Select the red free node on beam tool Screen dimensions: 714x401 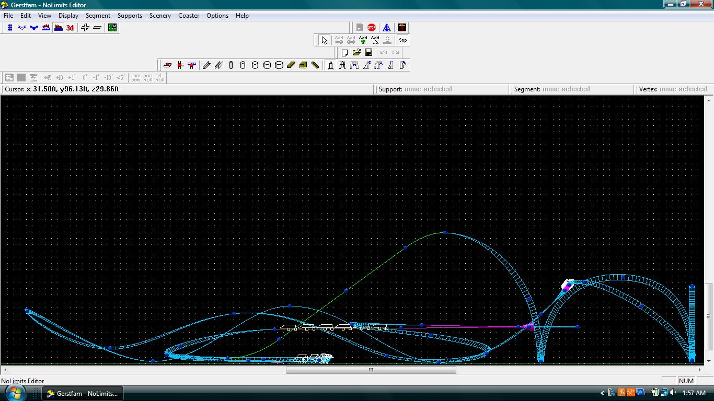pos(192,65)
